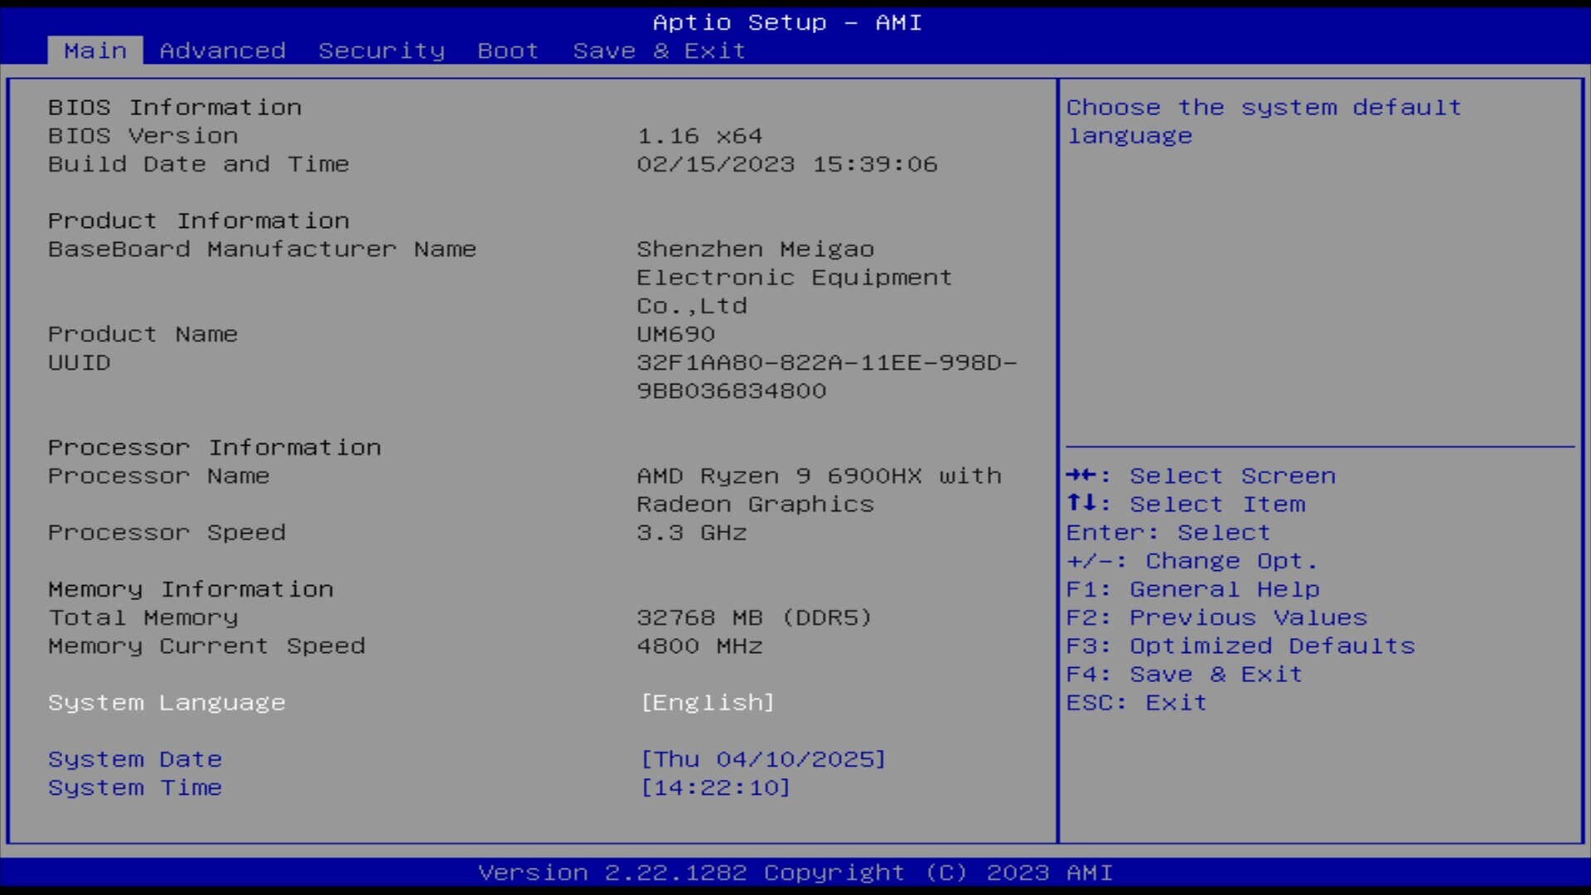This screenshot has height=895, width=1591.
Task: Select the System Date label
Action: (135, 759)
